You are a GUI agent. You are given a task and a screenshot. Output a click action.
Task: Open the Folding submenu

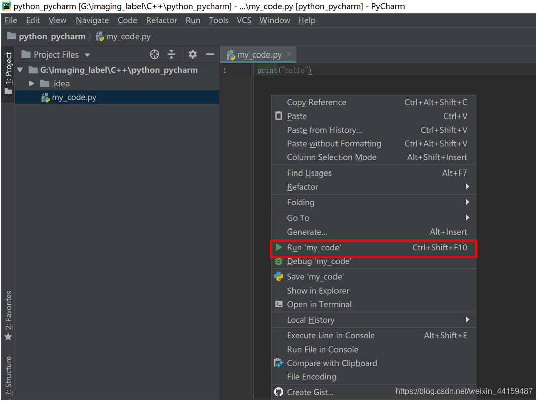373,202
